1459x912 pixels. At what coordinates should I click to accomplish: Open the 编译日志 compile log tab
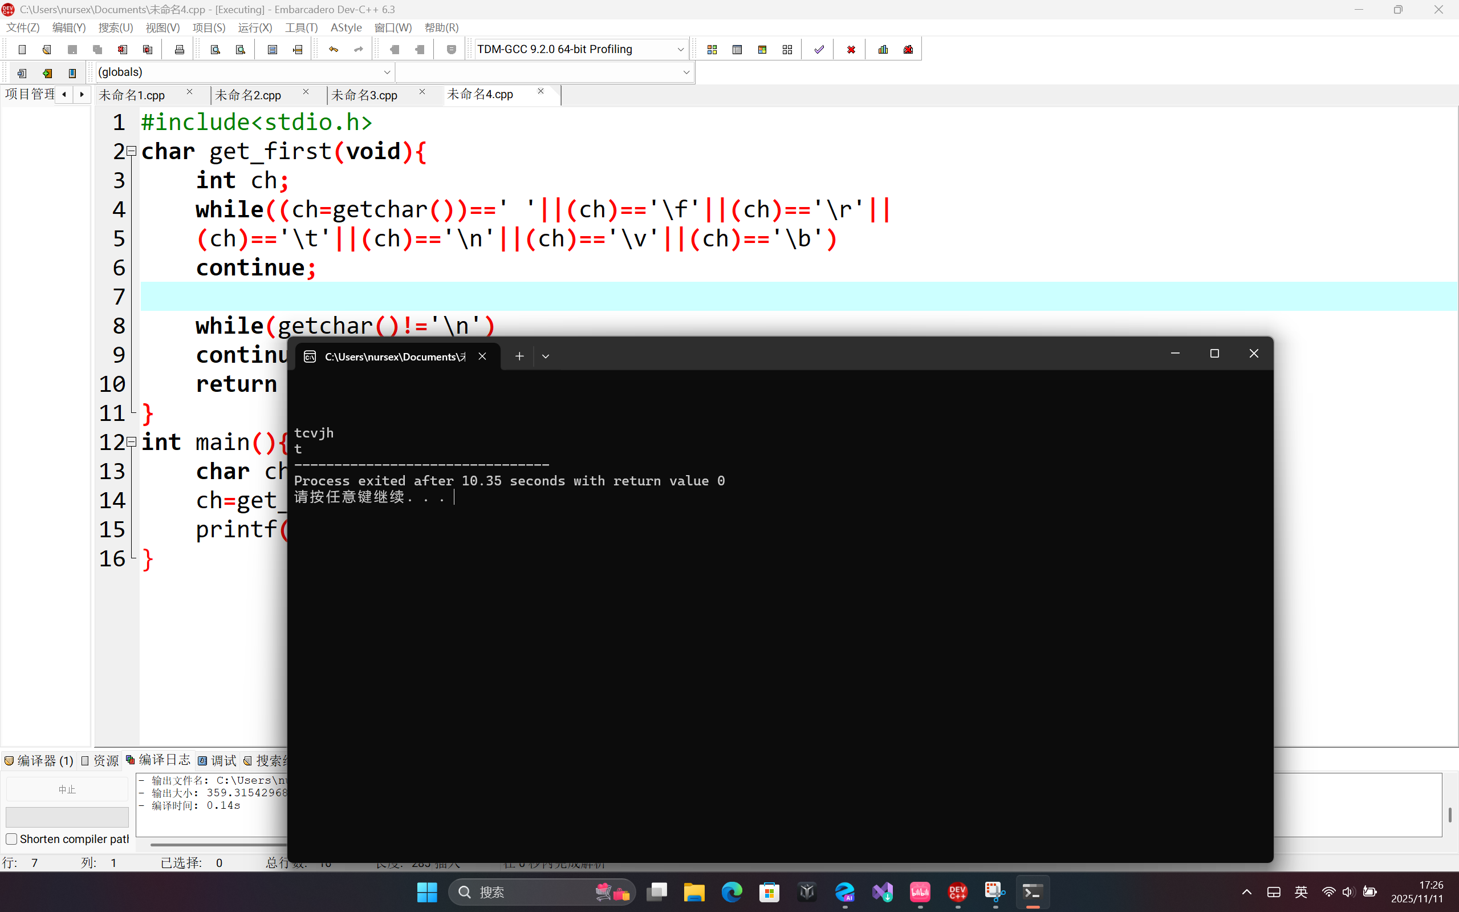158,760
